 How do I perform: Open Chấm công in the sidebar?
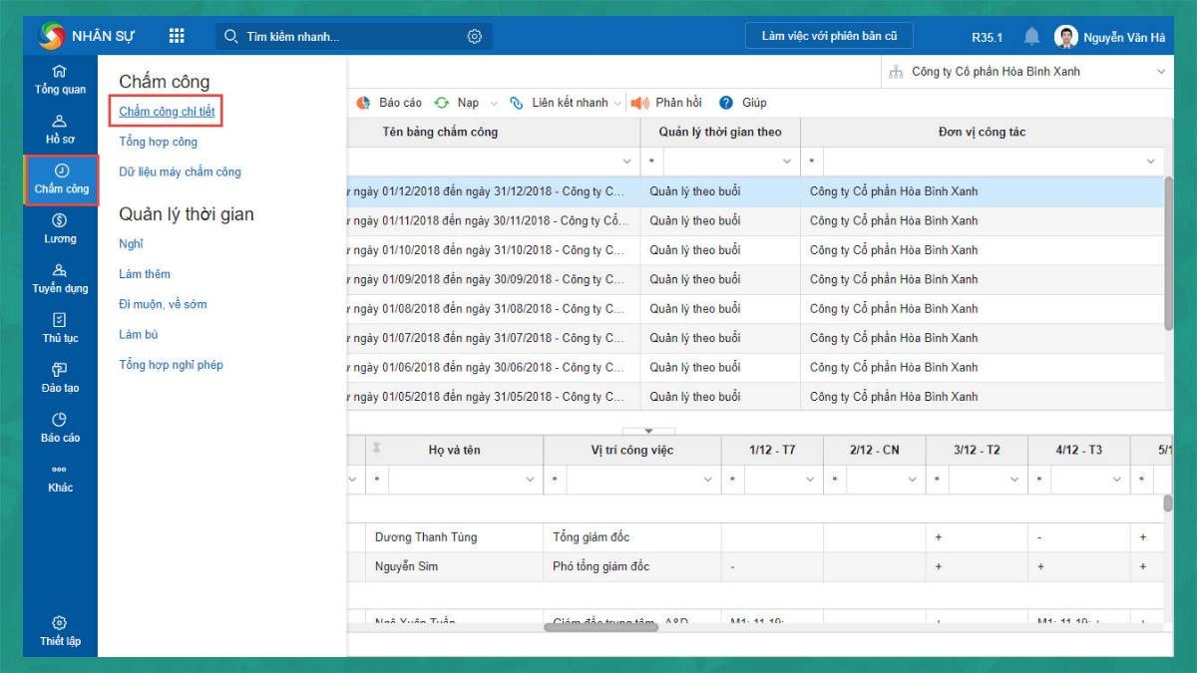[61, 179]
